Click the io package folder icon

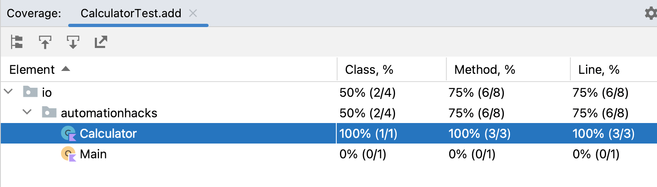30,92
